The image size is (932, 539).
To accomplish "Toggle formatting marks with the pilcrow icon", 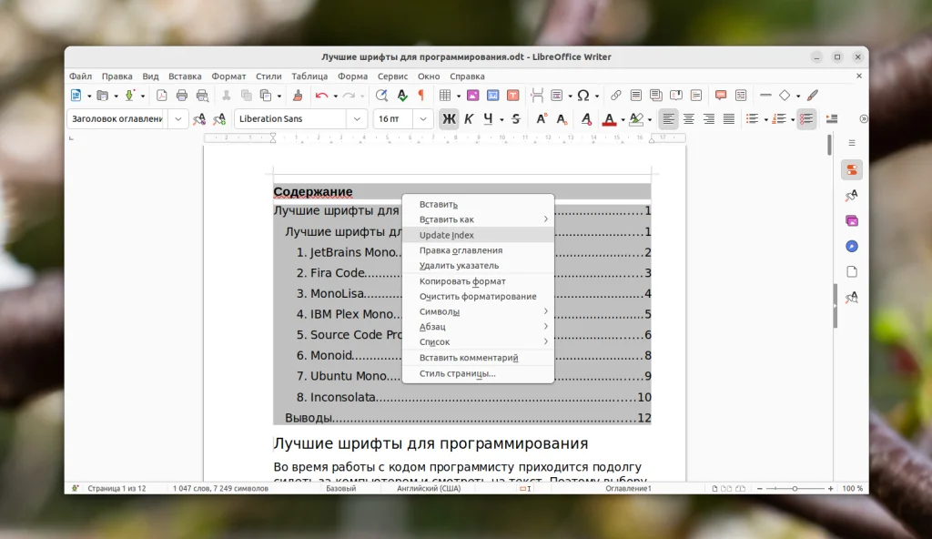I will pos(420,95).
